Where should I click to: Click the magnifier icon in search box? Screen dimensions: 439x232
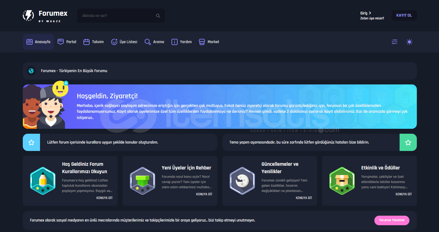coord(158,16)
